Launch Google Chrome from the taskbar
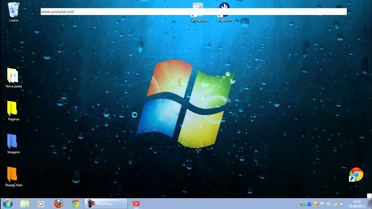The width and height of the screenshot is (372, 209). tap(75, 204)
